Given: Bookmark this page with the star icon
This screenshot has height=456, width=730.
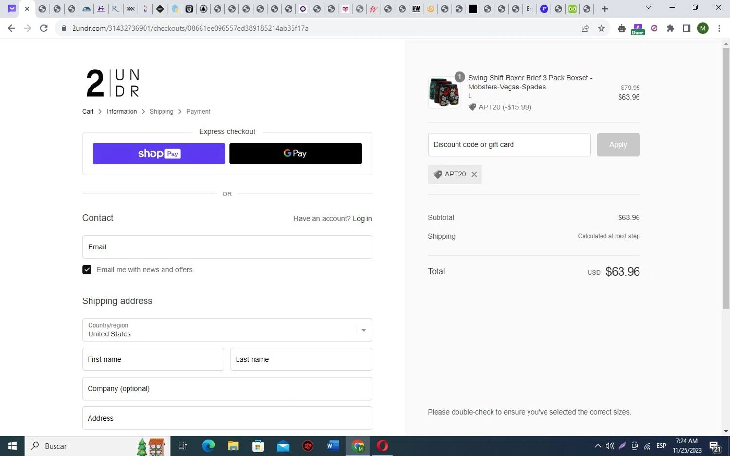Looking at the screenshot, I should 602,28.
